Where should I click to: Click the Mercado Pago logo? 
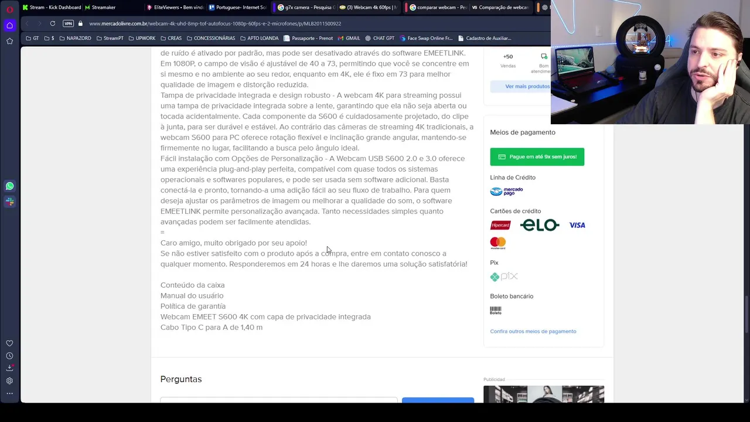pos(506,191)
